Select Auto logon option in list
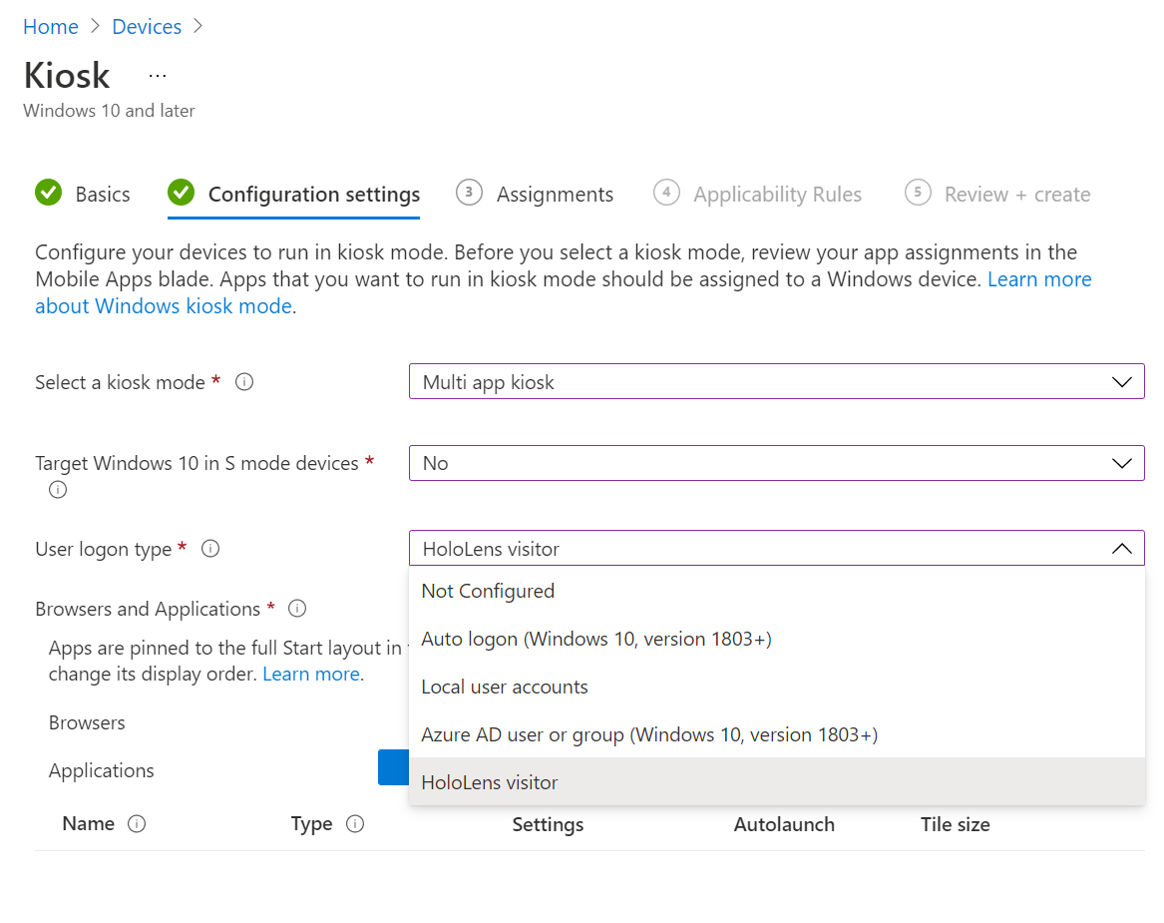1164x923 pixels. (x=596, y=639)
